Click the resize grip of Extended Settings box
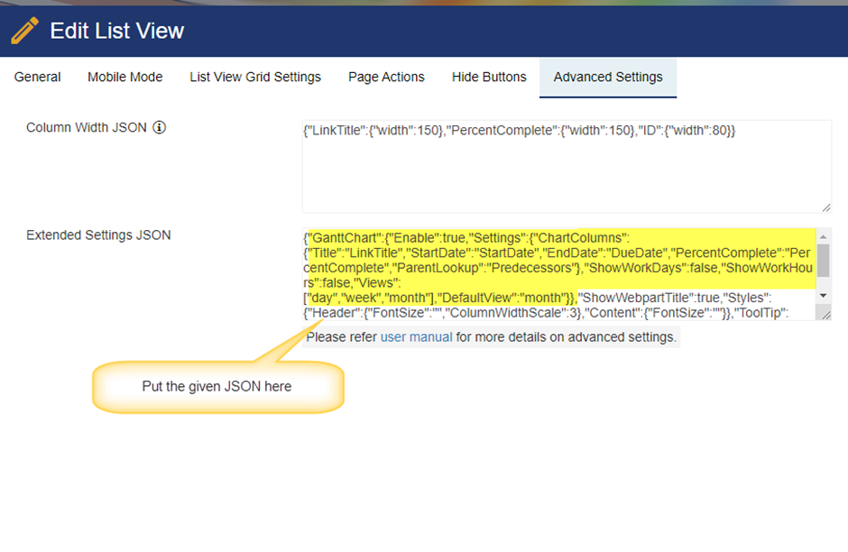 825,313
